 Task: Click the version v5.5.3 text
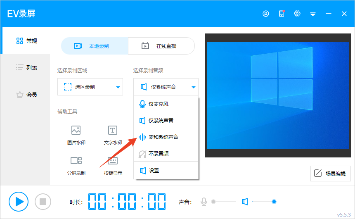click(x=344, y=214)
